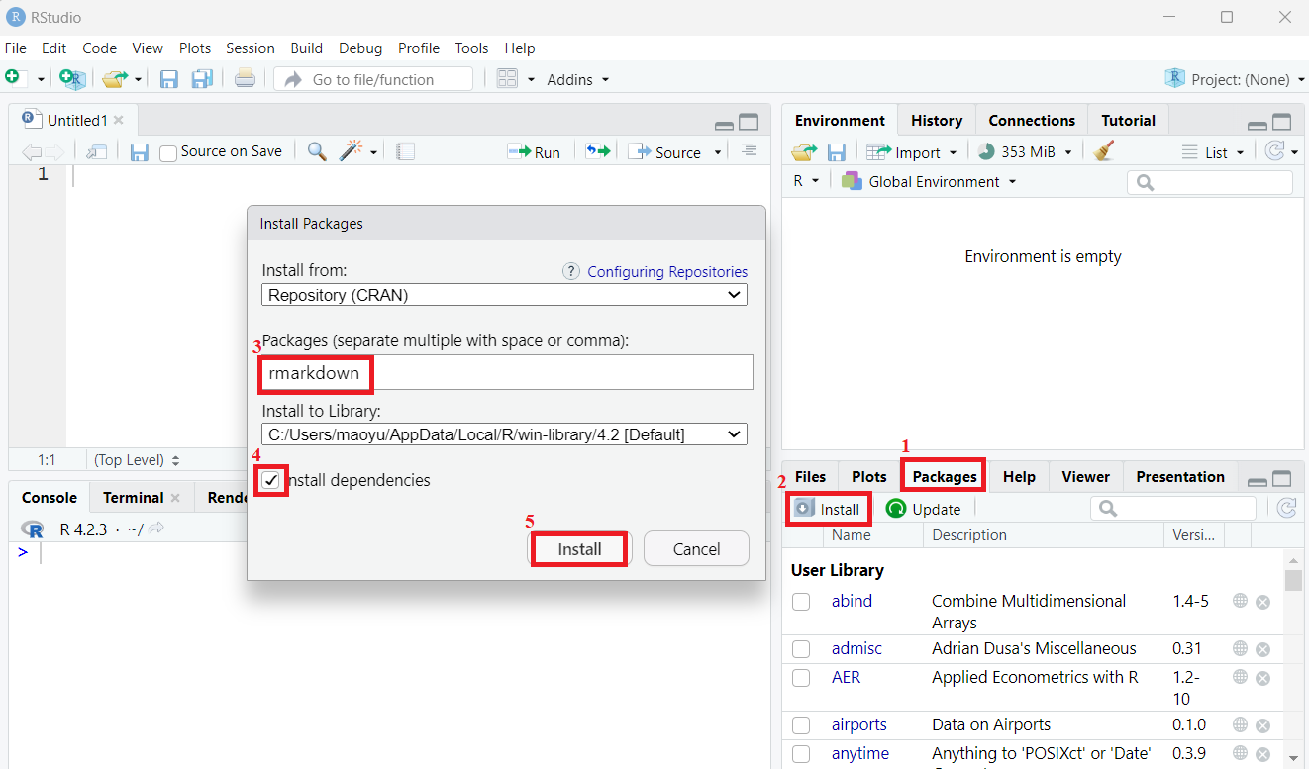This screenshot has width=1309, height=769.
Task: Check the airports package checkbox
Action: [801, 725]
